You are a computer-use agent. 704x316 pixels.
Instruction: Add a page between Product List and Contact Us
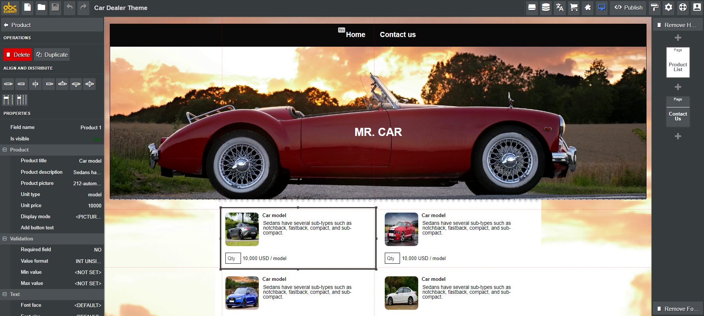tap(678, 87)
